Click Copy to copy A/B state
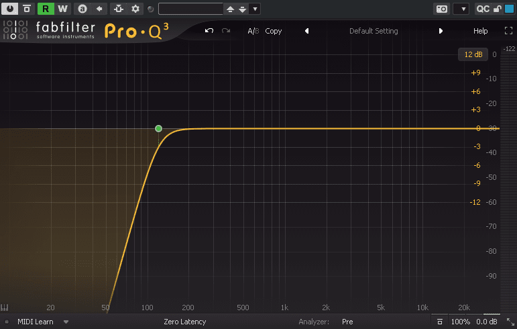The height and width of the screenshot is (329, 517). [274, 31]
